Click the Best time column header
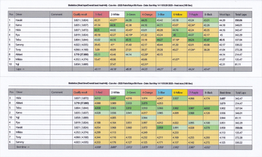 point(226,92)
